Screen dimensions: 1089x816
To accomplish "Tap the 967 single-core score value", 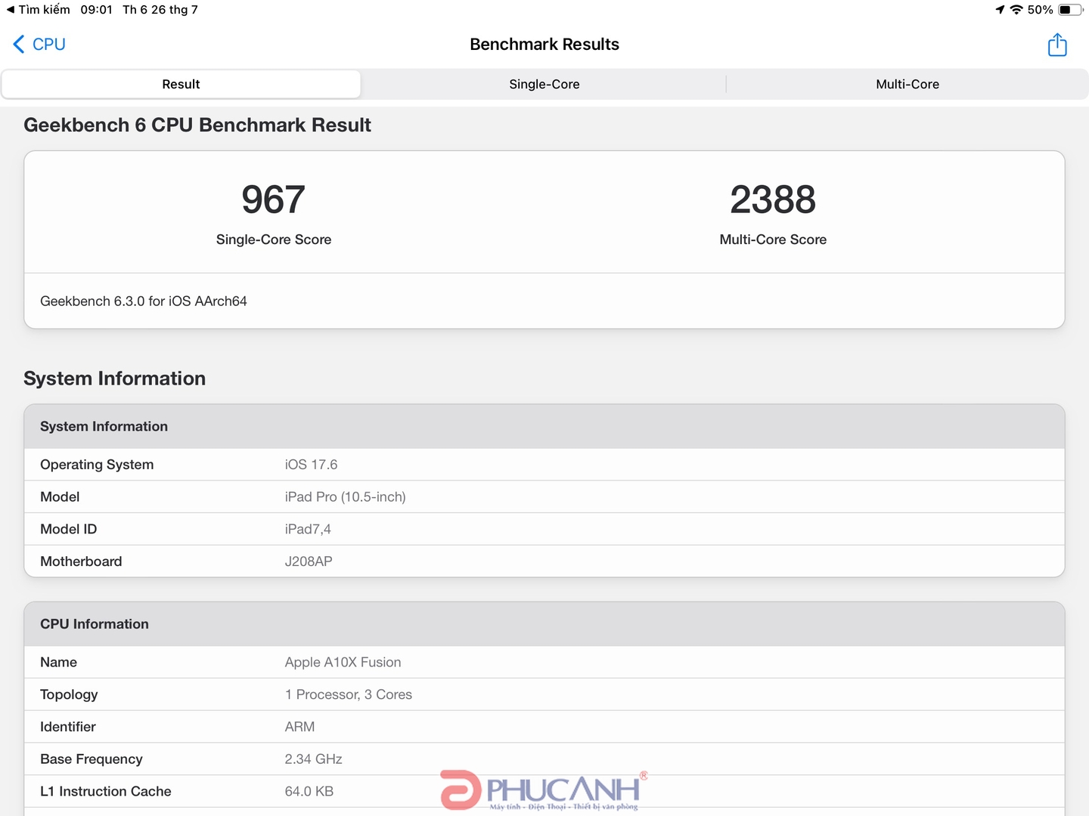I will coord(274,200).
